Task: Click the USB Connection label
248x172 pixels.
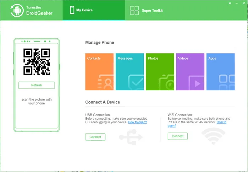Action: 98,115
